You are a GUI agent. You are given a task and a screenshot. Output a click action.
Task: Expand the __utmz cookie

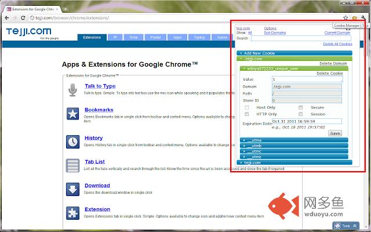(294, 157)
